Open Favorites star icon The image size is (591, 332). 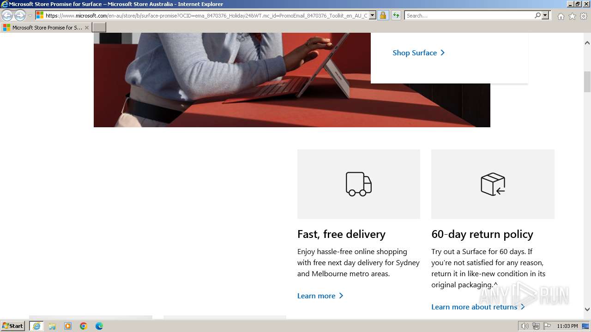572,16
